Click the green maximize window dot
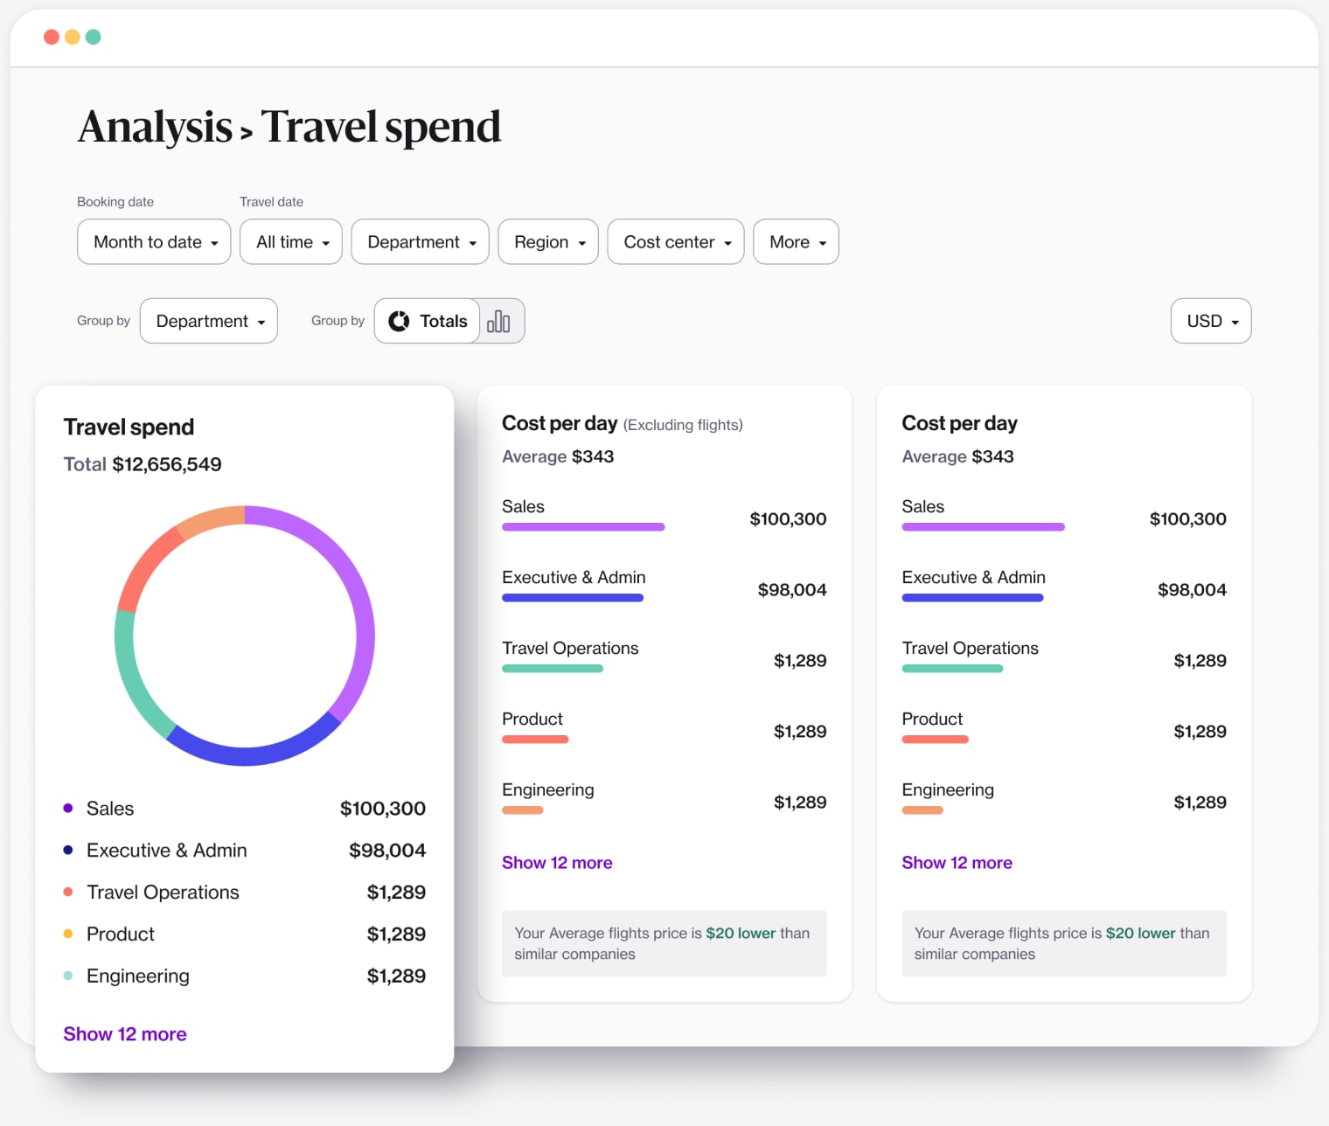This screenshot has width=1329, height=1126. point(94,37)
